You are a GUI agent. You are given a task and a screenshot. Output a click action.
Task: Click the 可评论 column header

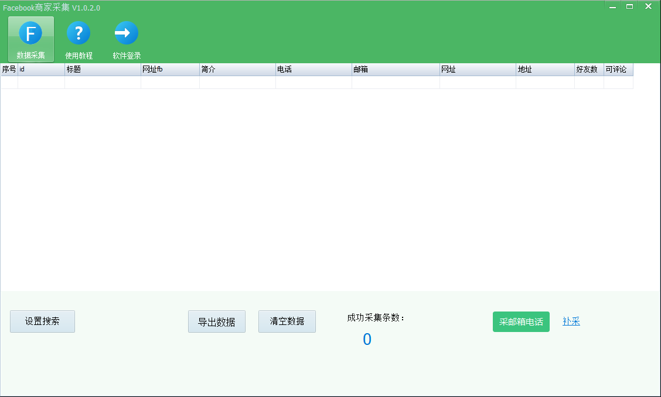coord(618,70)
